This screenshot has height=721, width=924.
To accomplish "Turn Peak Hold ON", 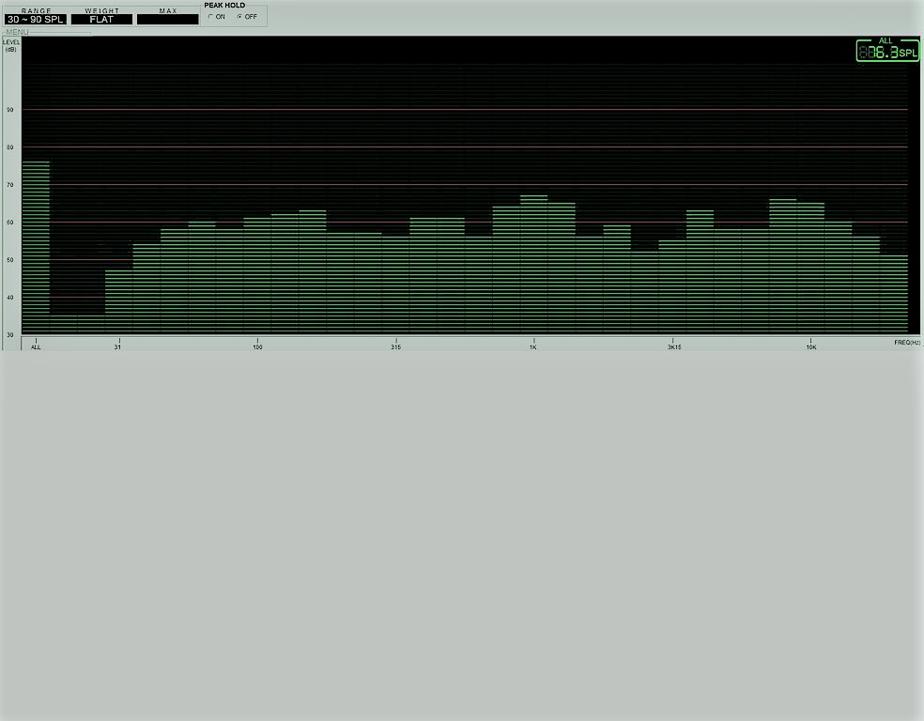I will 210,17.
